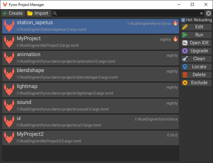Clear search text with the X icon
Screen dimensions: 213x163
pyautogui.click(x=201, y=13)
